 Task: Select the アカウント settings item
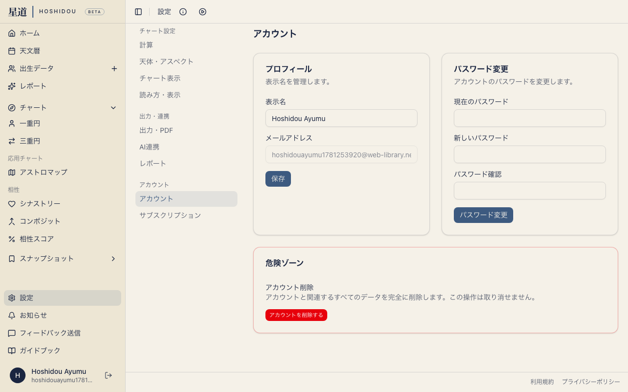pos(186,199)
